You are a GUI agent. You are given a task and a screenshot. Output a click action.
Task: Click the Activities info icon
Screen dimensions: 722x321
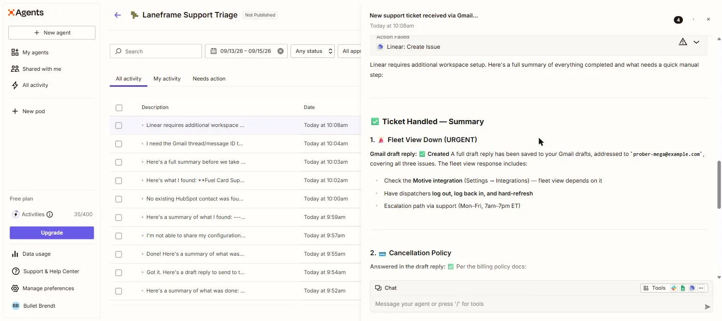click(50, 214)
